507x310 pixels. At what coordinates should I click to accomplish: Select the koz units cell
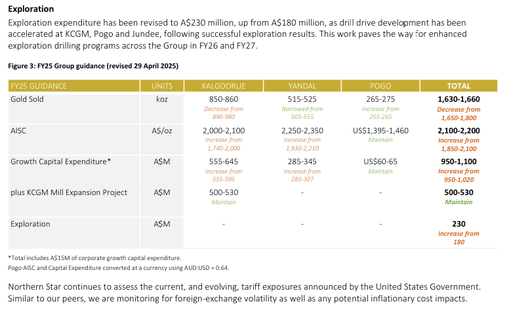tap(162, 99)
